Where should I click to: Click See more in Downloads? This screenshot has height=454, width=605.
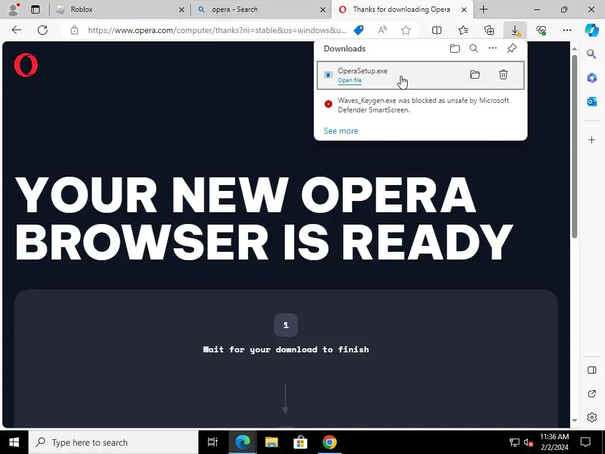point(341,131)
